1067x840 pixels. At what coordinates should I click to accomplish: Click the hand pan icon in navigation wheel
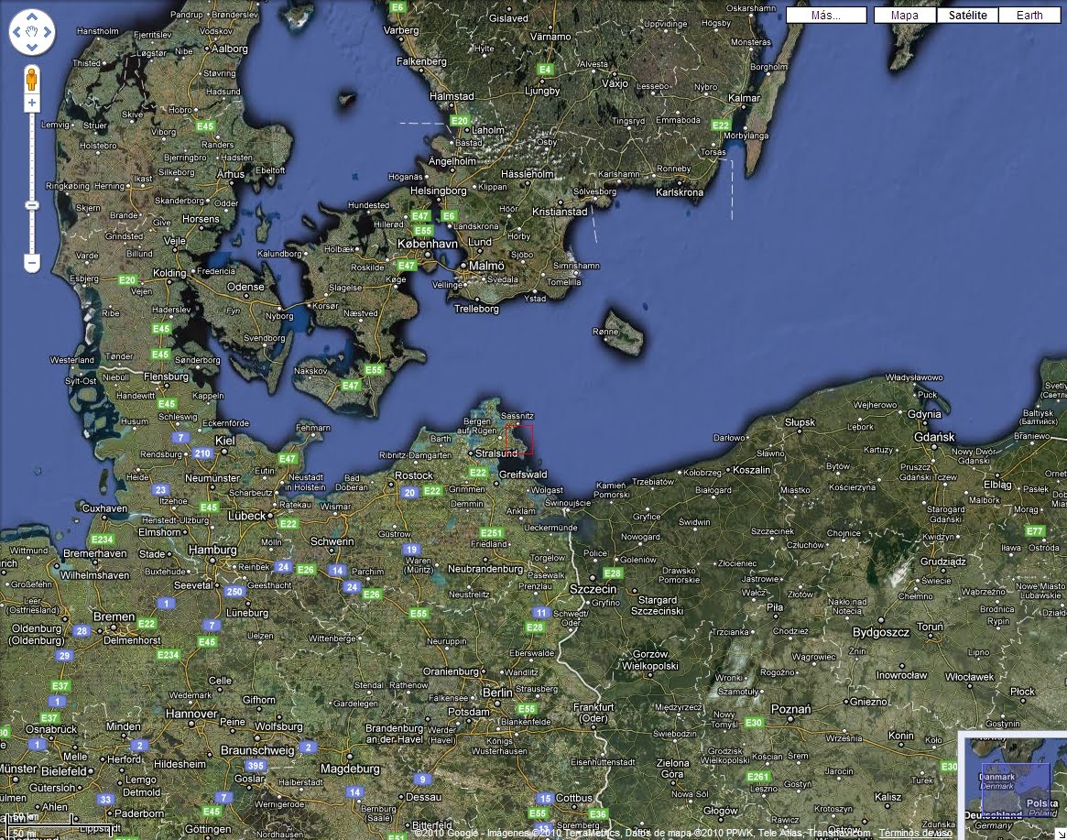point(32,32)
